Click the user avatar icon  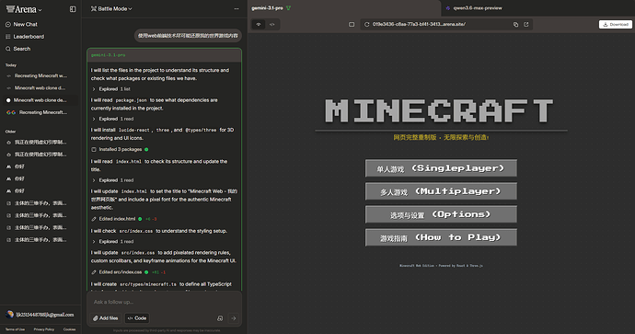(10, 315)
